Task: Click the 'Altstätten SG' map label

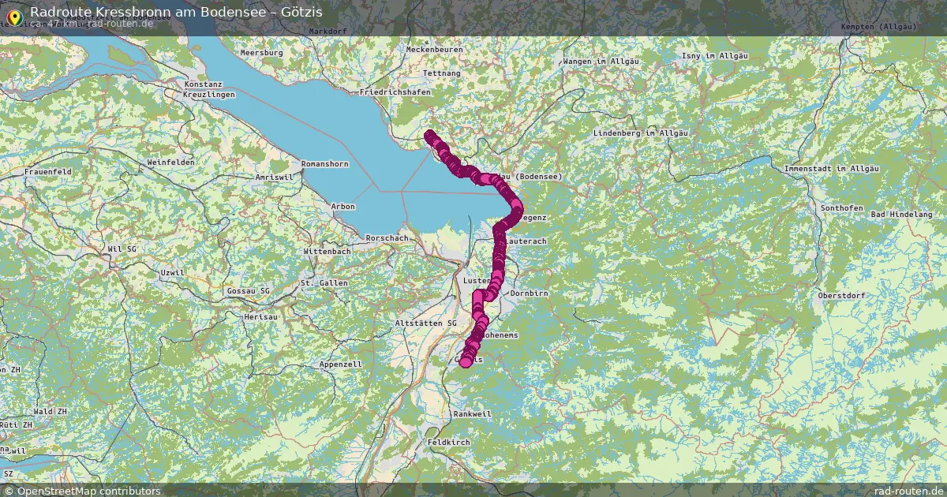Action: (426, 324)
